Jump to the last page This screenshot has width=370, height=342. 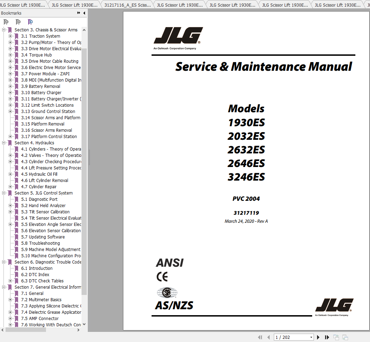(327, 337)
